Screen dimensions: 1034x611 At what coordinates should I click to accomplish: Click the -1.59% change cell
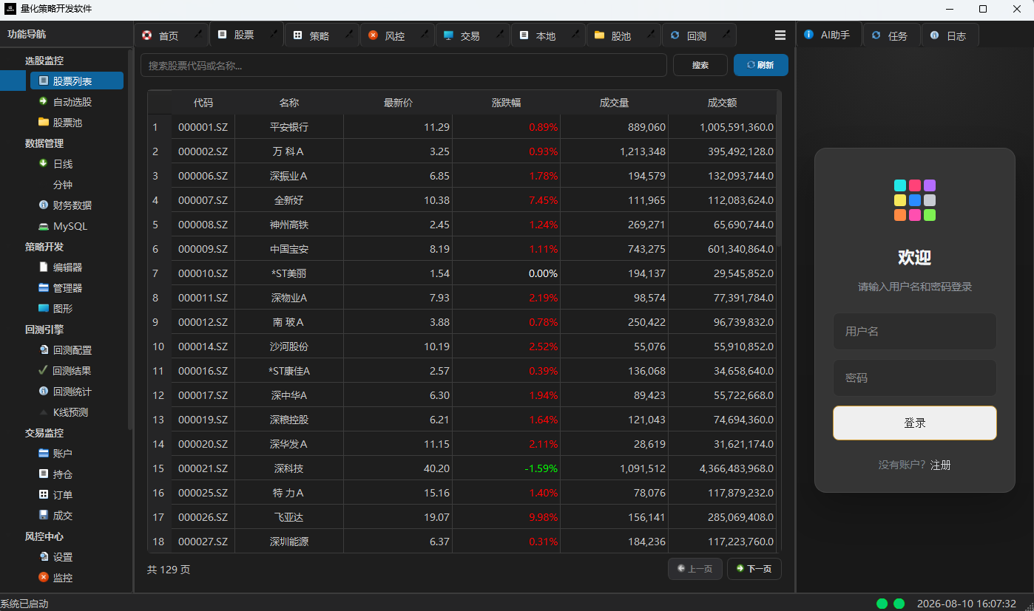506,468
